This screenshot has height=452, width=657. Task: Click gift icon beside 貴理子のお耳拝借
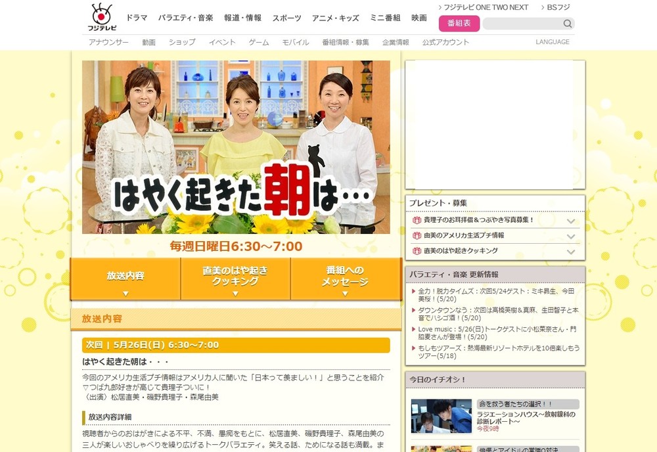(417, 220)
